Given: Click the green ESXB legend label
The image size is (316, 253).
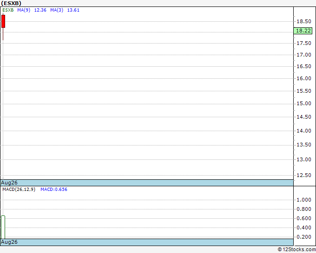Looking at the screenshot, I should click(x=8, y=10).
